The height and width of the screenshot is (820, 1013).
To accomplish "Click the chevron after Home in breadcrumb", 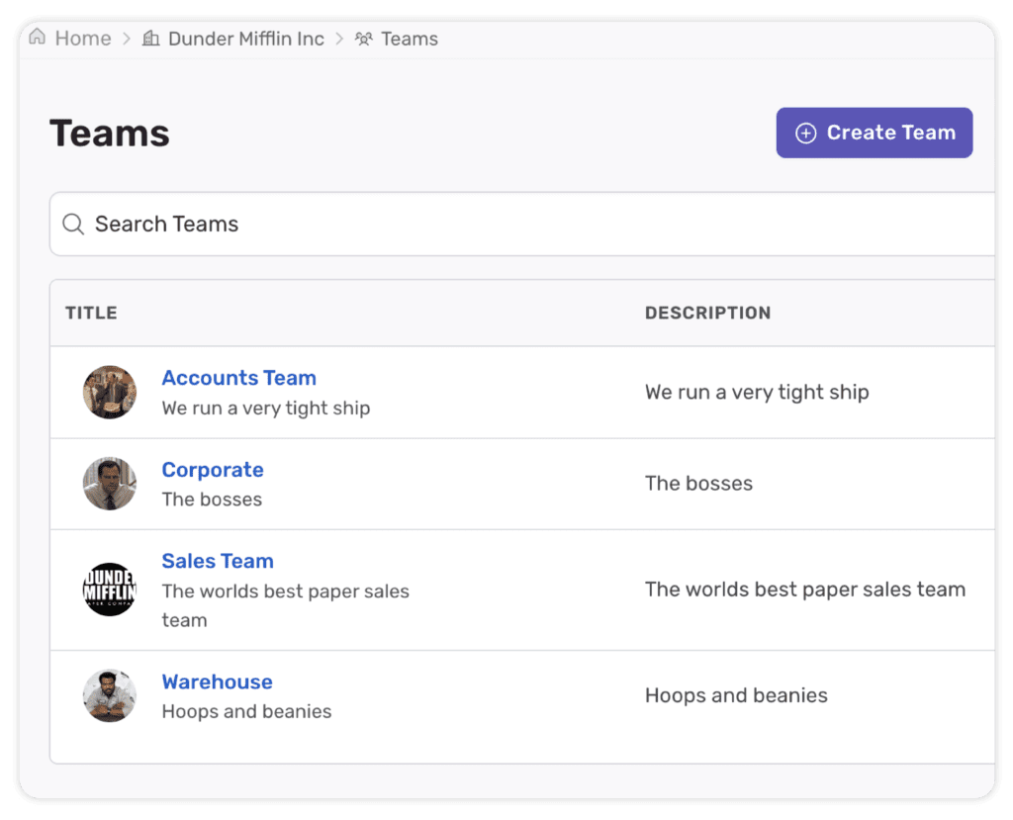I will tap(125, 38).
